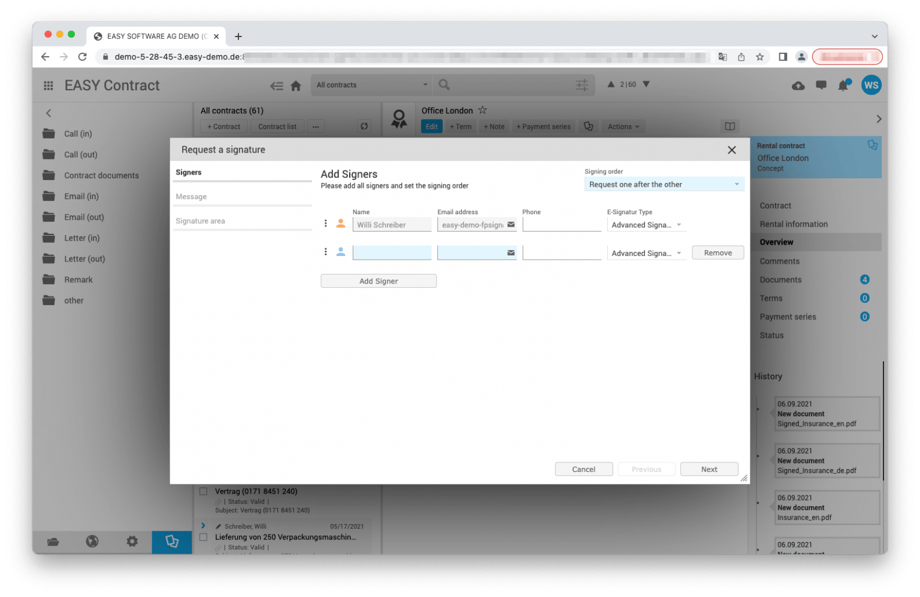
Task: Open the apps grid next to EASY Contract
Action: (48, 85)
